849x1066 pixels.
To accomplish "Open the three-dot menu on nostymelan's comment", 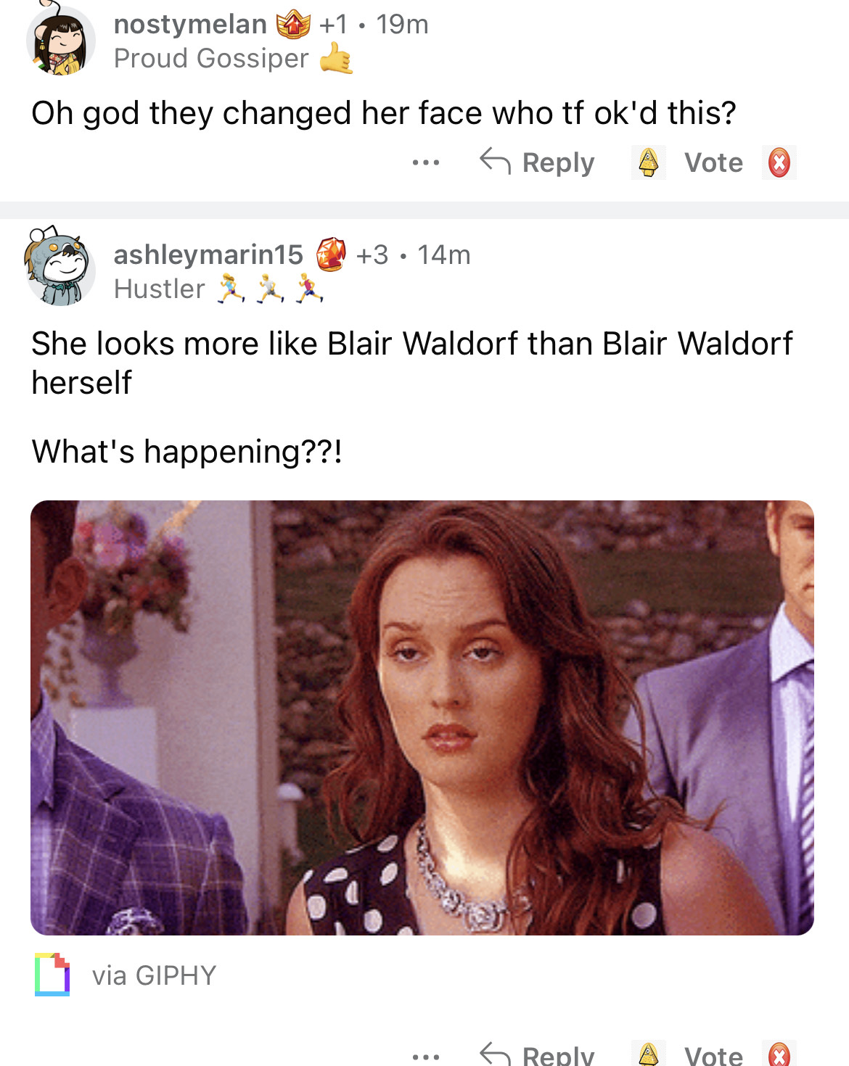I will (x=426, y=162).
